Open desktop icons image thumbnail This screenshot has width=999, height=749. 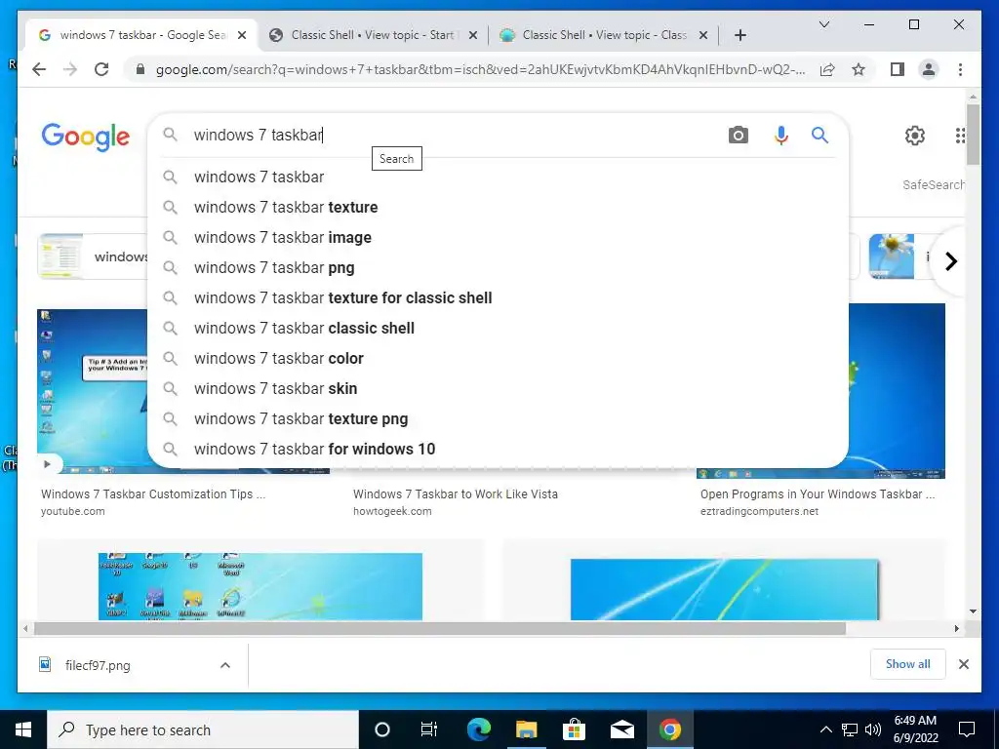260,586
